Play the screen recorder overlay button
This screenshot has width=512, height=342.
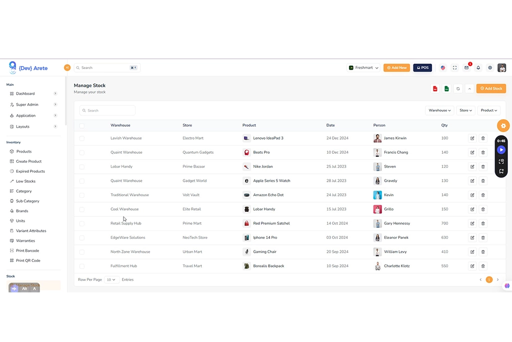coord(501,150)
